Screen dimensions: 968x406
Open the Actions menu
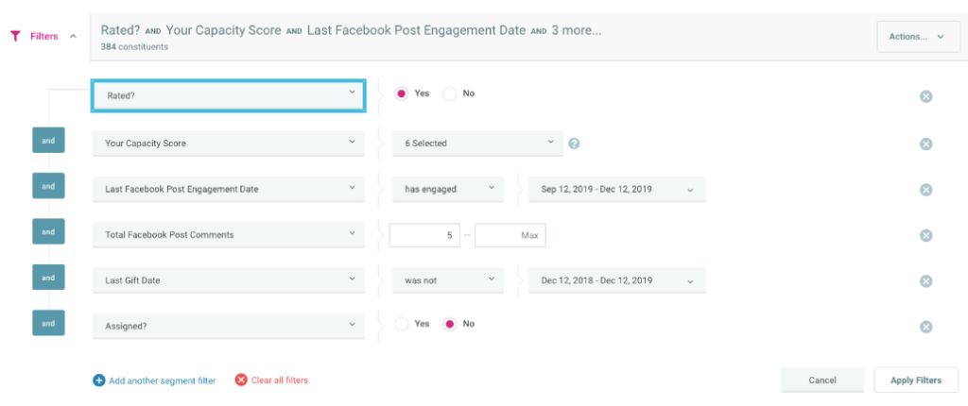click(x=917, y=37)
